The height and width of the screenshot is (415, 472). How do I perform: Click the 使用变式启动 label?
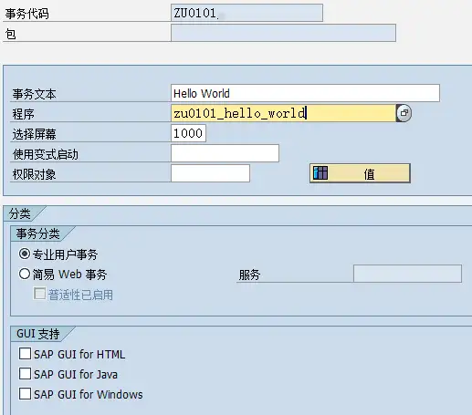click(x=46, y=154)
